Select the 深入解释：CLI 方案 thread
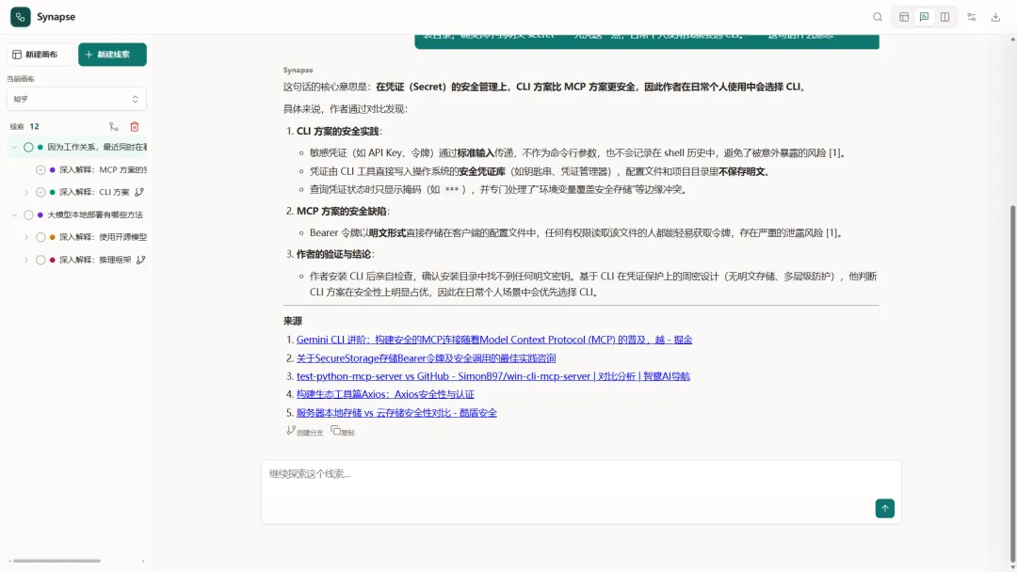This screenshot has width=1017, height=572. 95,193
